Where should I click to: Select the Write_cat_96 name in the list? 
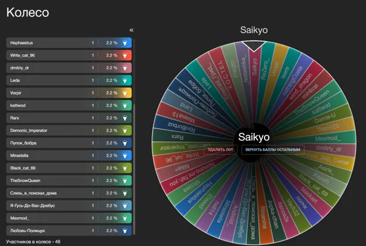point(22,55)
